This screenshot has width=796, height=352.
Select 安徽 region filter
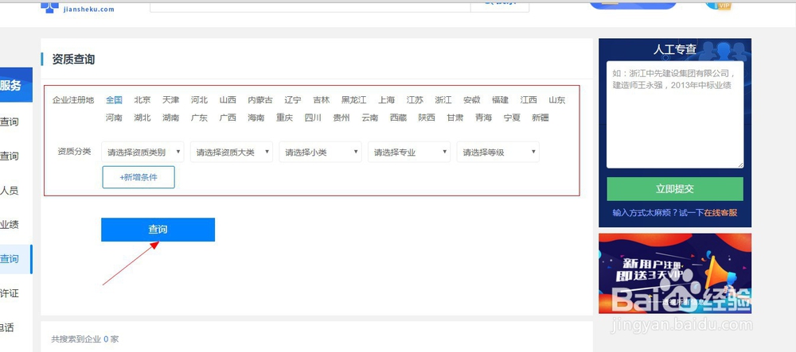pyautogui.click(x=471, y=100)
